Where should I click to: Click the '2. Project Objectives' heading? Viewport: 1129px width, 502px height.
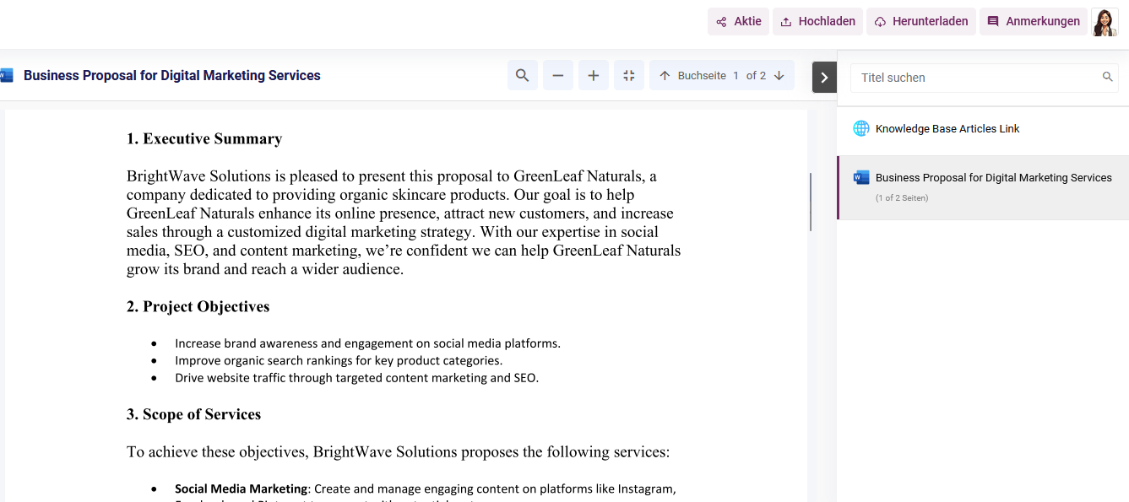click(x=198, y=306)
